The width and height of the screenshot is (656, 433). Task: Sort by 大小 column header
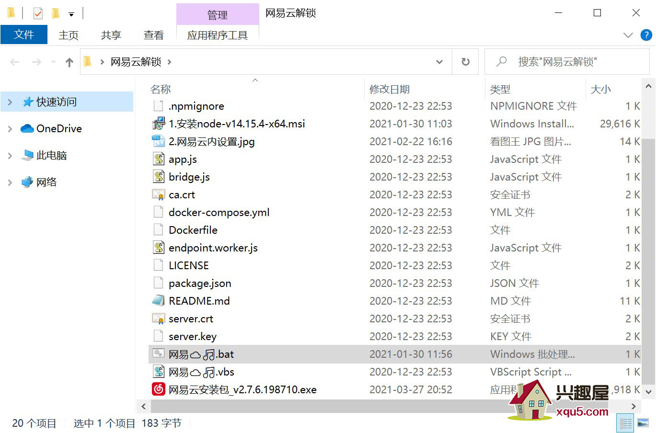coord(601,89)
